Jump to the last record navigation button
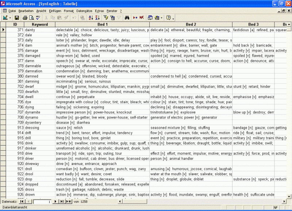Viewport: 292px width, 211px height. tap(62, 201)
